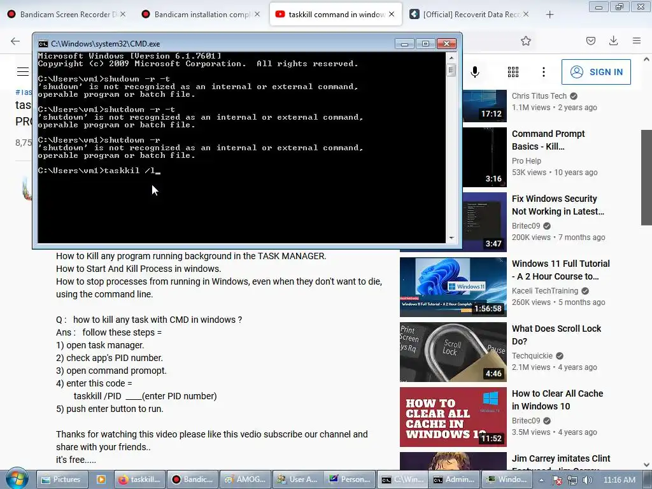Open Personalization taskbar item

click(351, 479)
